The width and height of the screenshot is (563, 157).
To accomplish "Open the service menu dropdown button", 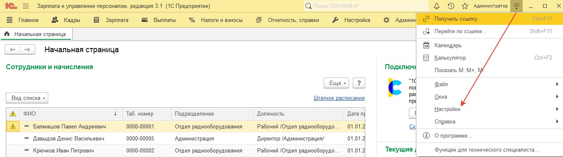I will (x=516, y=6).
